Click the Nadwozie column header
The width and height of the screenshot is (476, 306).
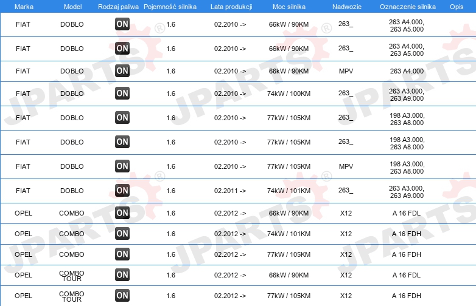click(347, 7)
